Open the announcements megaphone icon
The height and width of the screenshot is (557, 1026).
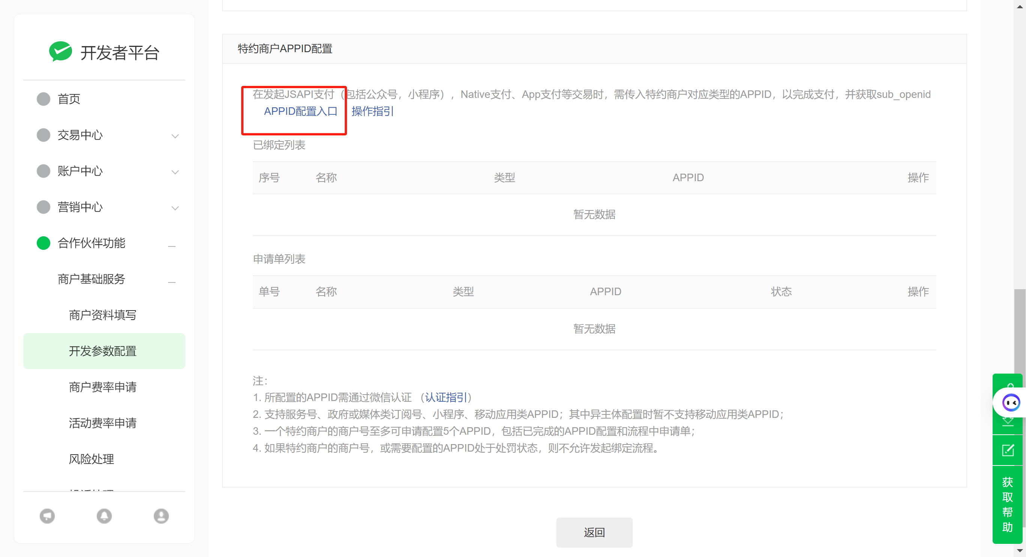click(47, 516)
